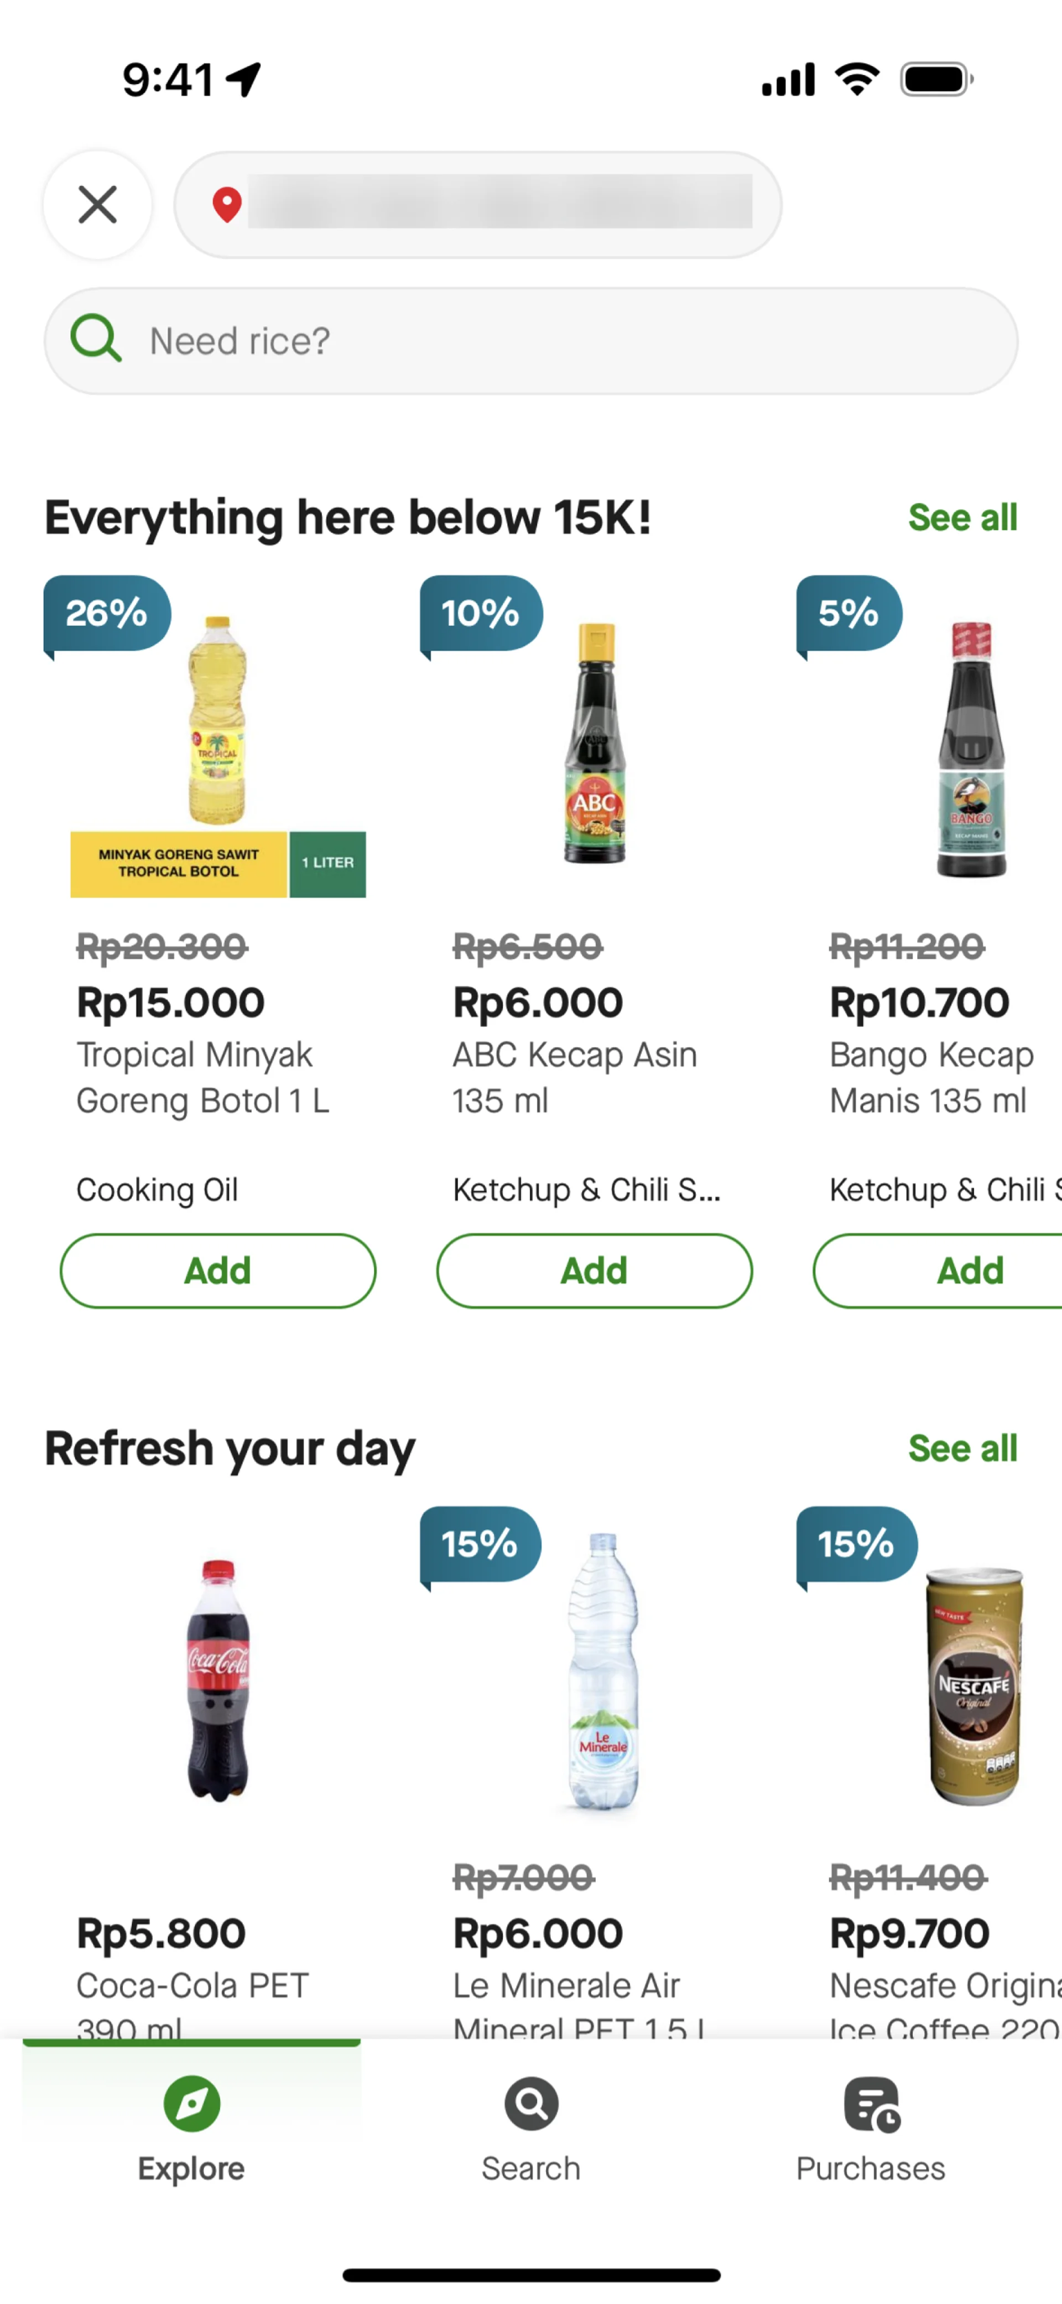See all in Refresh your day

(x=962, y=1448)
